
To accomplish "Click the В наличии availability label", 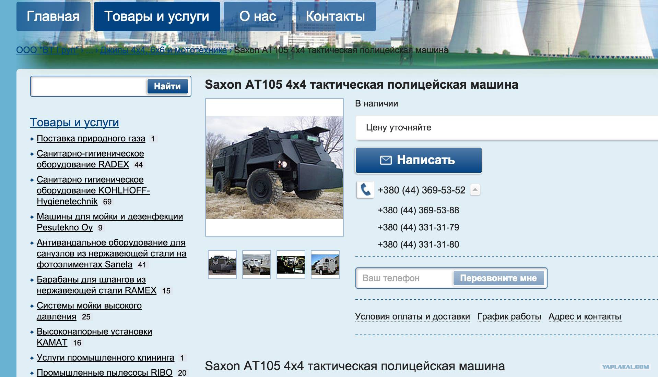I will [x=376, y=103].
